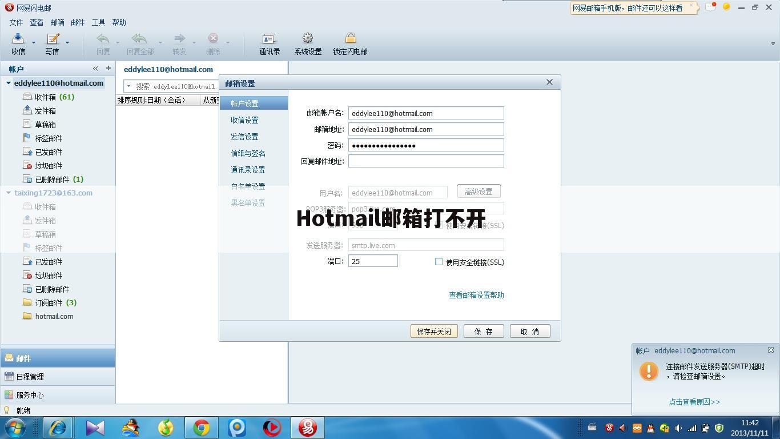
Task: Click the 保 存 button
Action: [x=484, y=331]
